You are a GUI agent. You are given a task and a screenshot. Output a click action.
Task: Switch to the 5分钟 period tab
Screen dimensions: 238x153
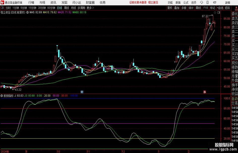point(24,8)
